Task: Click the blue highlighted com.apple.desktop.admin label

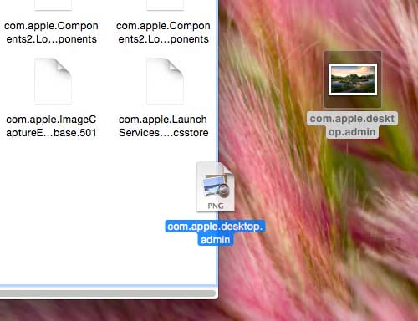Action: click(215, 233)
